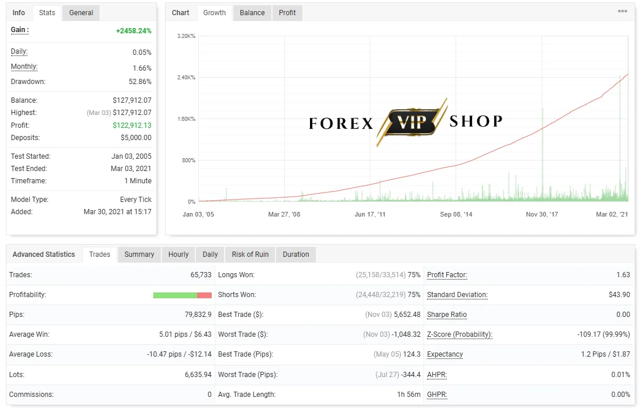
Task: Click the Highest balance value (Mar 03)
Action: 119,113
